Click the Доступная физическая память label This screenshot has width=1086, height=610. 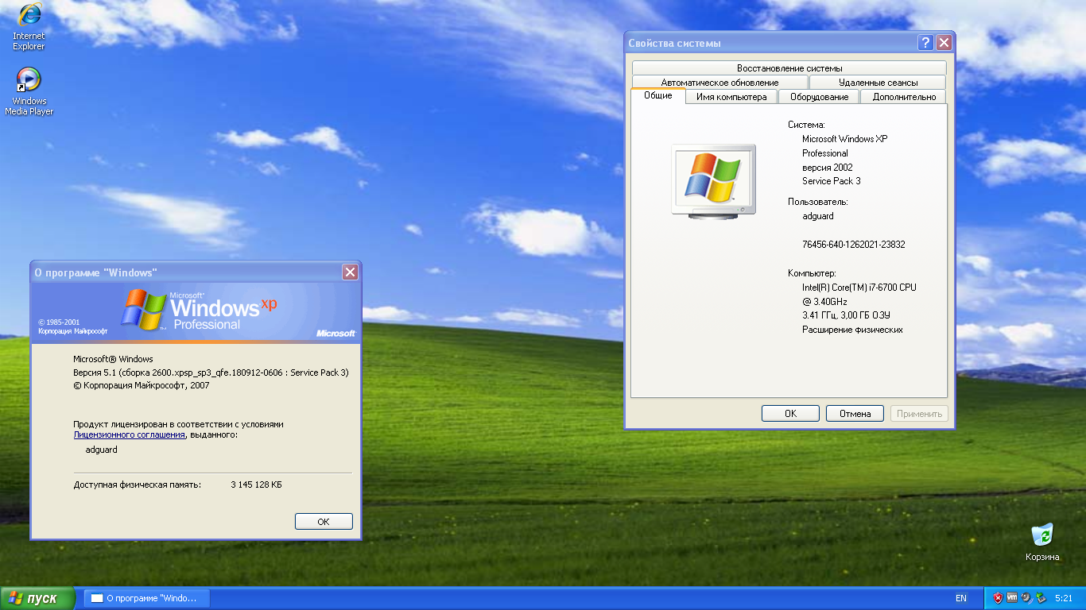(138, 485)
